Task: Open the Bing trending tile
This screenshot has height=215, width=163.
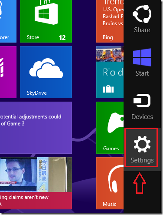Action: click(110, 21)
